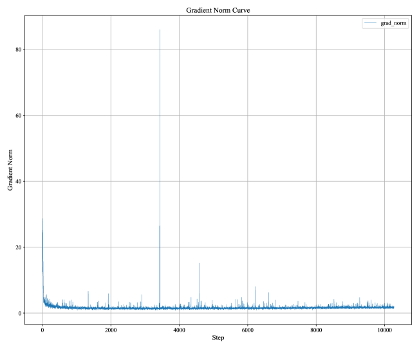Click the y-axis tick label '80'

tap(19, 49)
